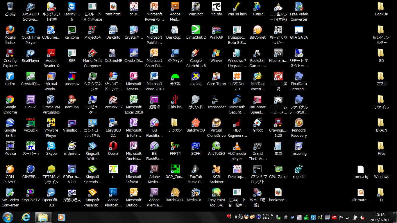This screenshot has width=397, height=223.
Task: Open the KeyHoleTV shortcut
Action: [x=31, y=195]
